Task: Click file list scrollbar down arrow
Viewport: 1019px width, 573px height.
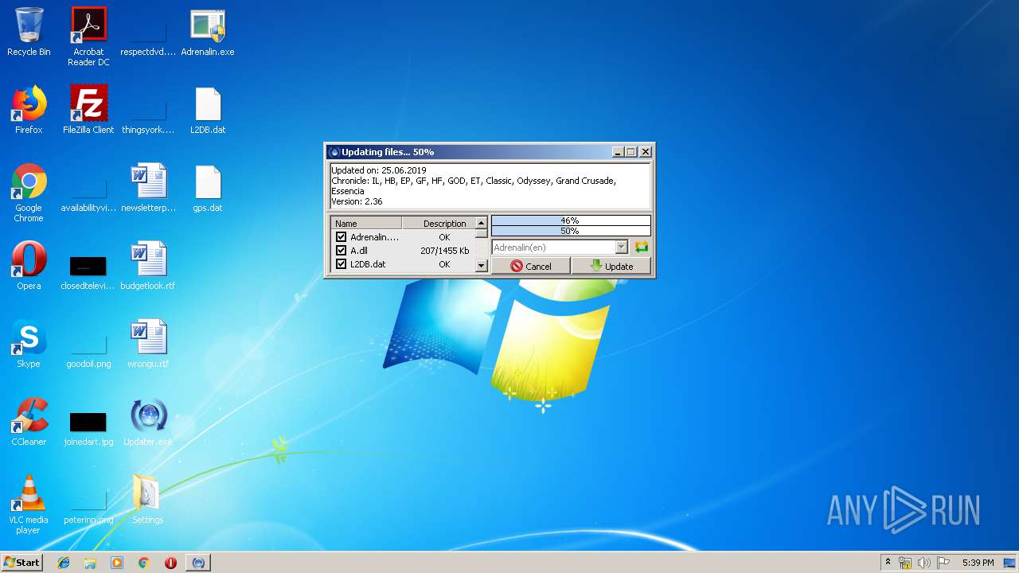Action: 481,266
